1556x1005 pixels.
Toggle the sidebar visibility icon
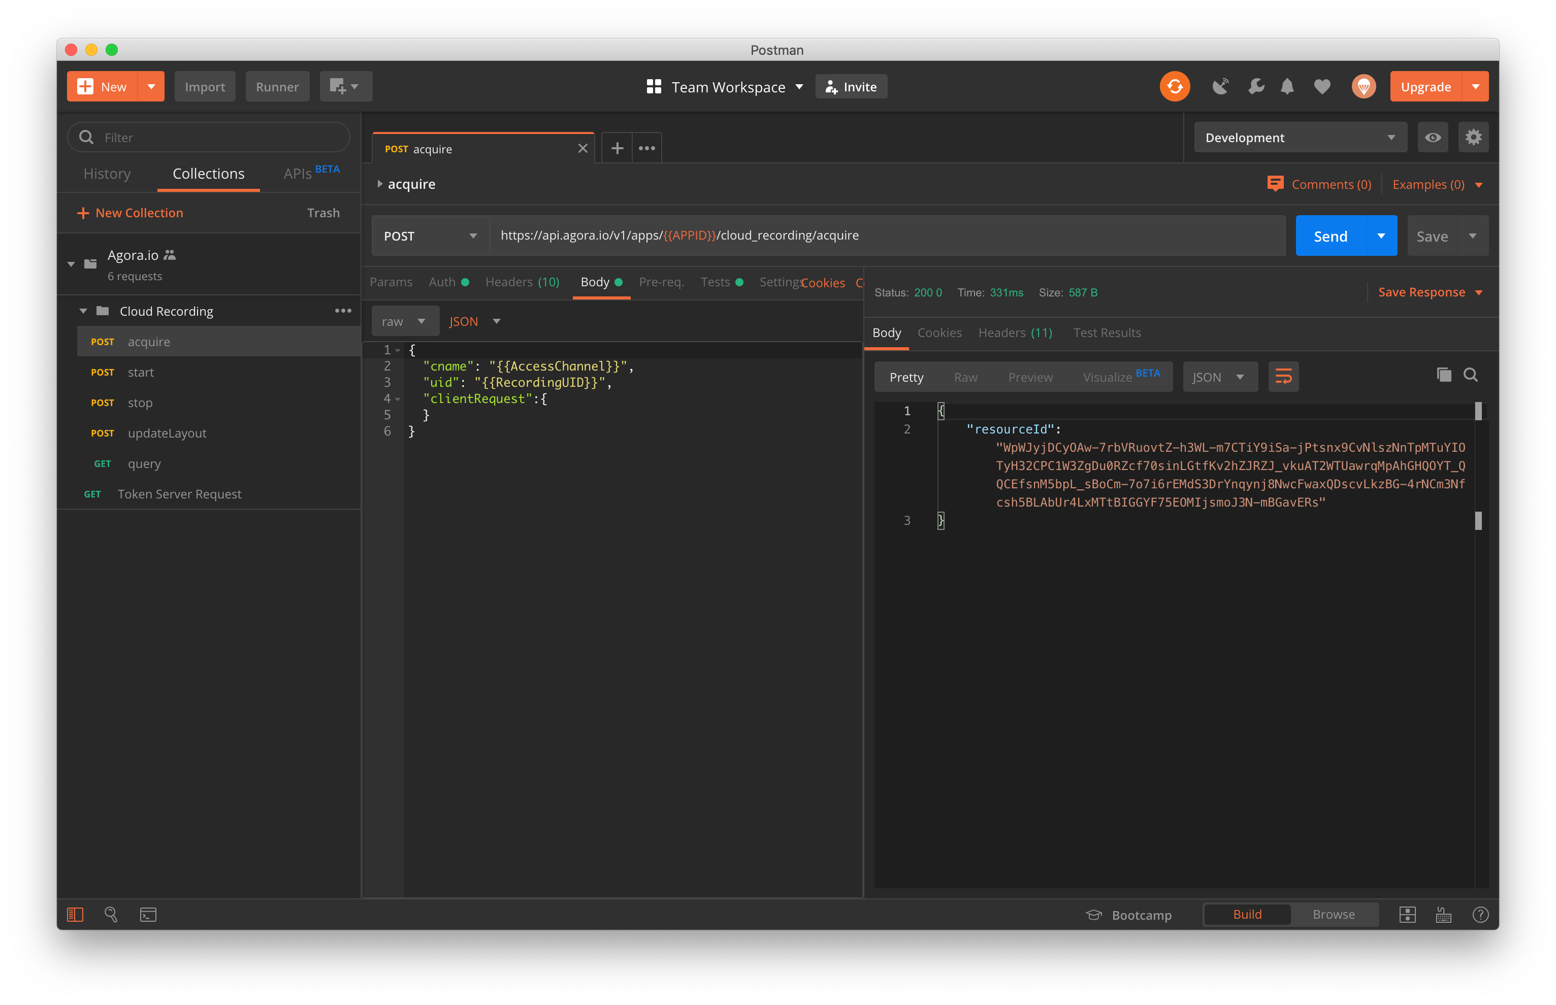click(75, 914)
